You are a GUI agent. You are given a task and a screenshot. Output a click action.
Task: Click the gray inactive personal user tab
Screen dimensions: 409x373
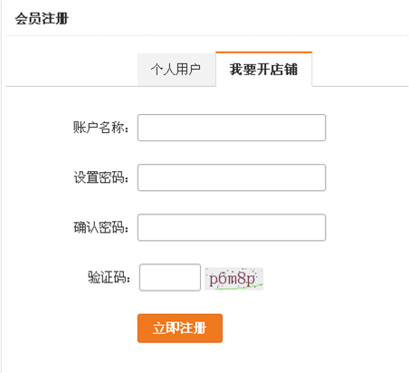point(176,70)
